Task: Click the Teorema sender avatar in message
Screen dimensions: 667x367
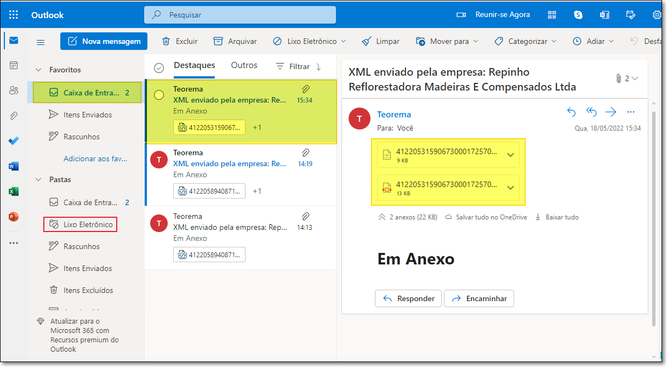Action: click(x=360, y=118)
